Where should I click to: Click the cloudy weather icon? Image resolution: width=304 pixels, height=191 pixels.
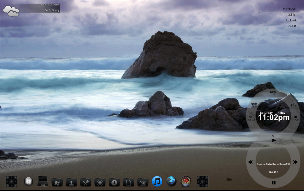[x=11, y=11]
